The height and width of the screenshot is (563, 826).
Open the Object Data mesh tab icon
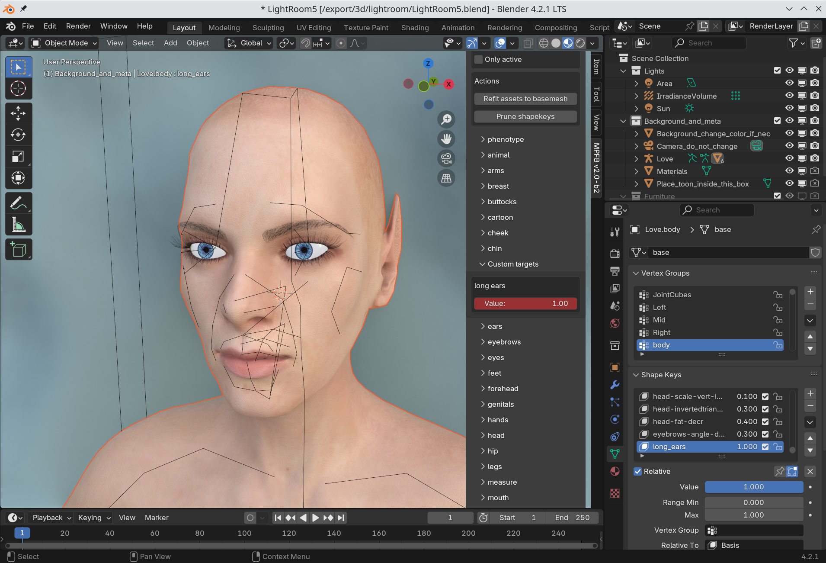[x=615, y=454]
